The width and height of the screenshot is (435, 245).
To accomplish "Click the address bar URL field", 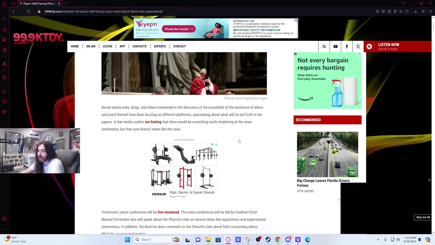I will (204, 11).
